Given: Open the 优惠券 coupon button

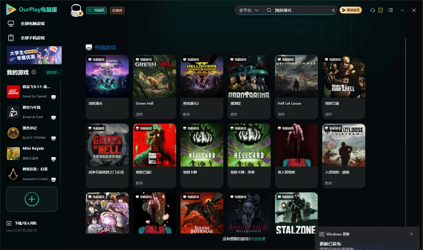Looking at the screenshot, I should [x=117, y=11].
